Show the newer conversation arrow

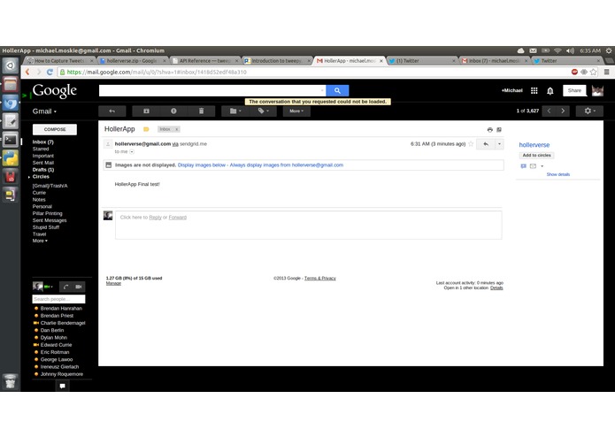[x=550, y=111]
